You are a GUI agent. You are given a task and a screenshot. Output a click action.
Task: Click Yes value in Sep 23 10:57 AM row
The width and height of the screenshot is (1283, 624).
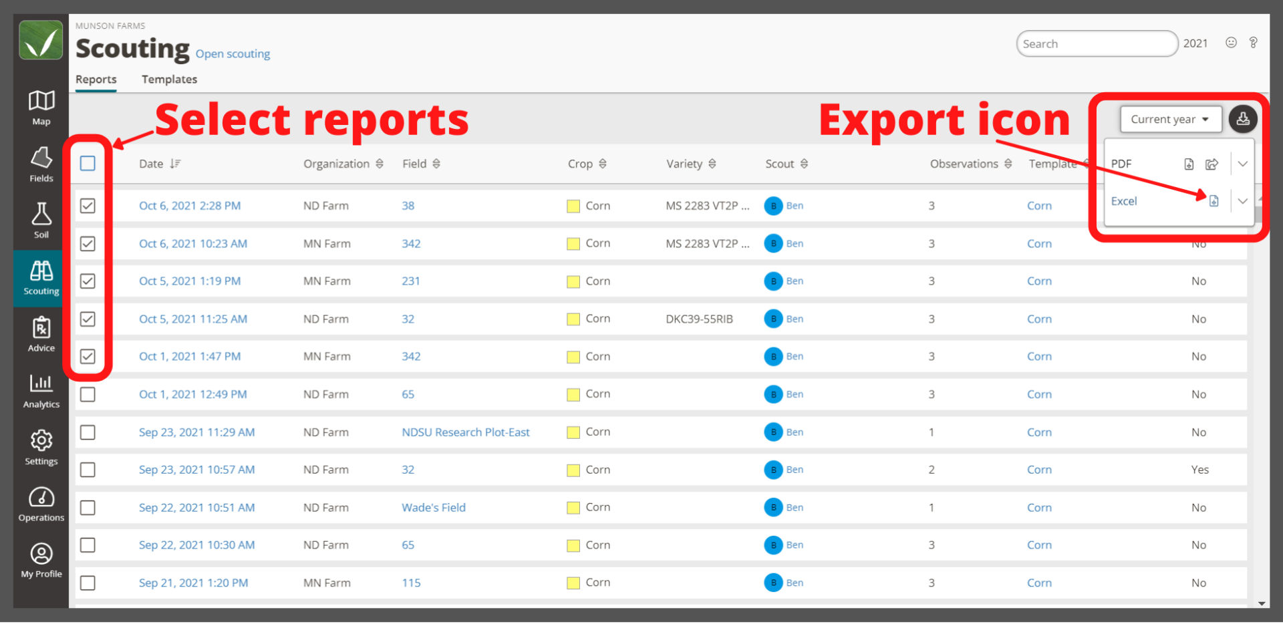tap(1199, 470)
